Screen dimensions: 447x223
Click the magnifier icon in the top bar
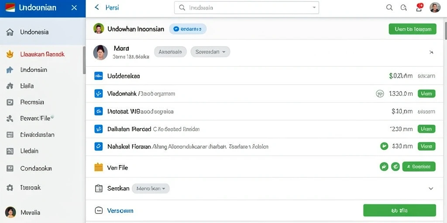(x=389, y=8)
